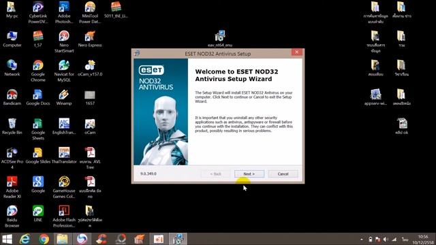
Task: Select Nero StartSmart desktop icon
Action: tap(64, 42)
